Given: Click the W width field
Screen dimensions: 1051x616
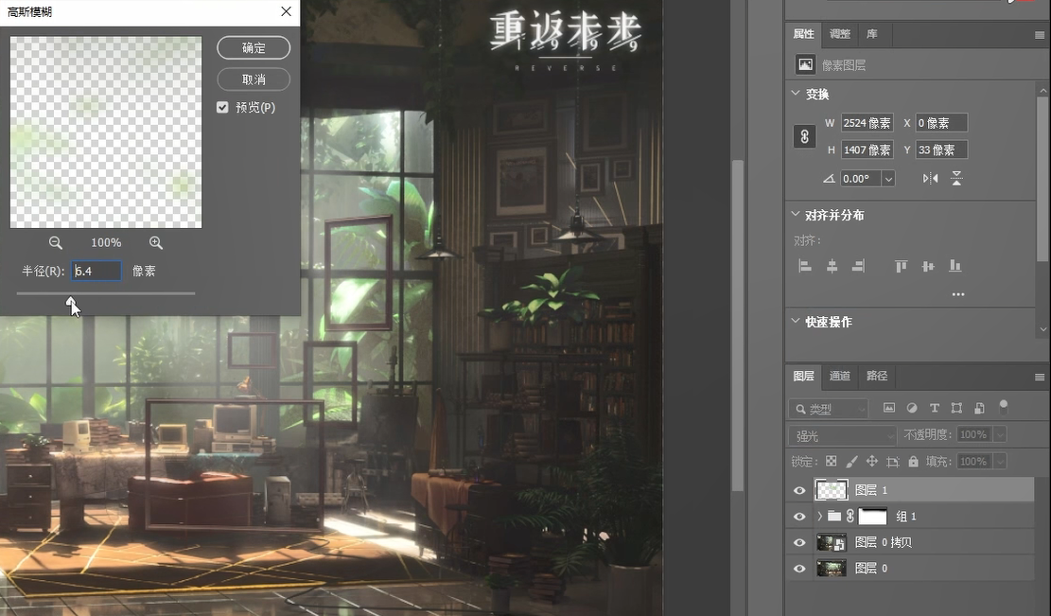Looking at the screenshot, I should [867, 123].
